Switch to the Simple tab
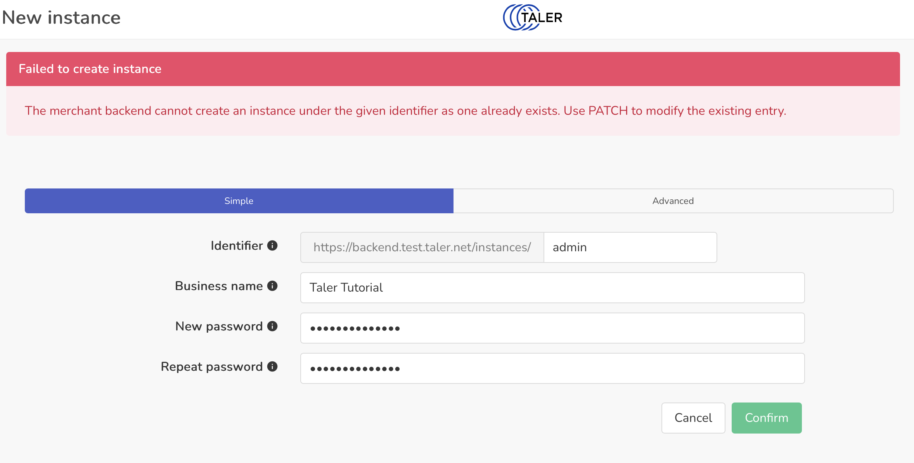The width and height of the screenshot is (914, 463). [239, 201]
